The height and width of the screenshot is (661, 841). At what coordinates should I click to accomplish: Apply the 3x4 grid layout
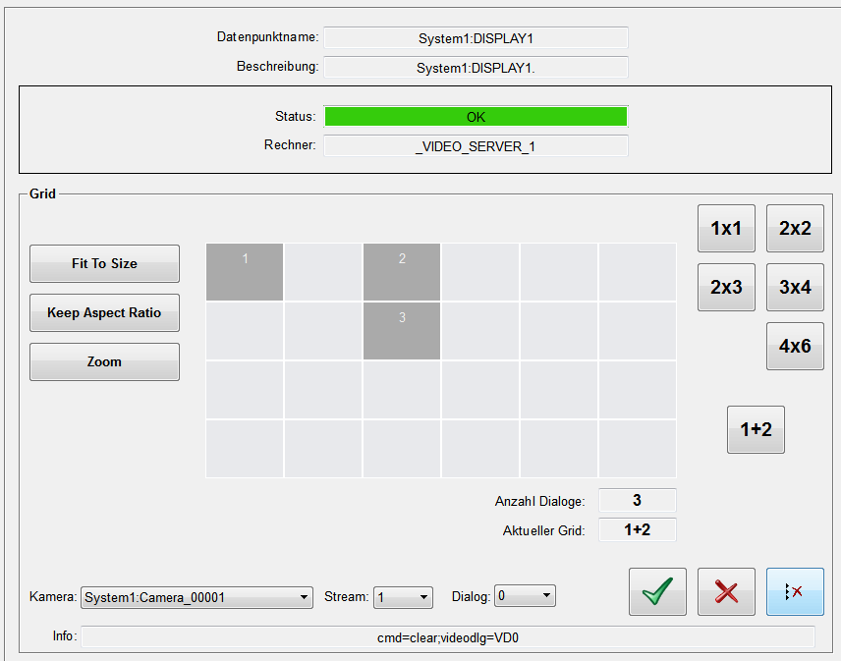pos(795,288)
